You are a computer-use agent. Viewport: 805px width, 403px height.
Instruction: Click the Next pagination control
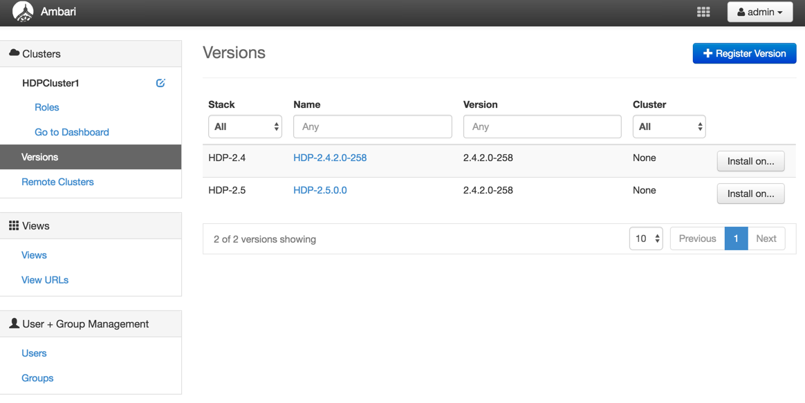[x=766, y=238]
